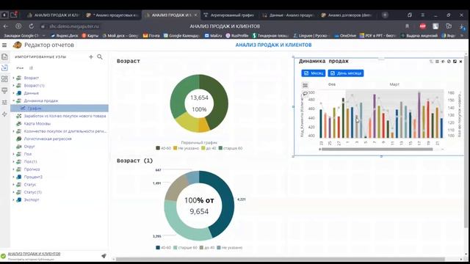Expand the Статус tree node
Viewport: 470px width, 264px height.
pyautogui.click(x=13, y=184)
